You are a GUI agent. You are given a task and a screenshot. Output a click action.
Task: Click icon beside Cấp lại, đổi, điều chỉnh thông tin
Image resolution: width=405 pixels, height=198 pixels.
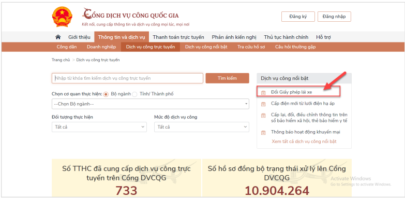(x=263, y=115)
